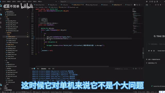Open the Extensions activity bar icon
This screenshot has height=93, width=165.
tap(1, 22)
